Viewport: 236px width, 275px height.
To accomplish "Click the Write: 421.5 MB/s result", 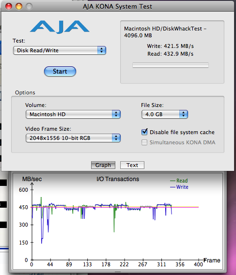I will [x=170, y=46].
